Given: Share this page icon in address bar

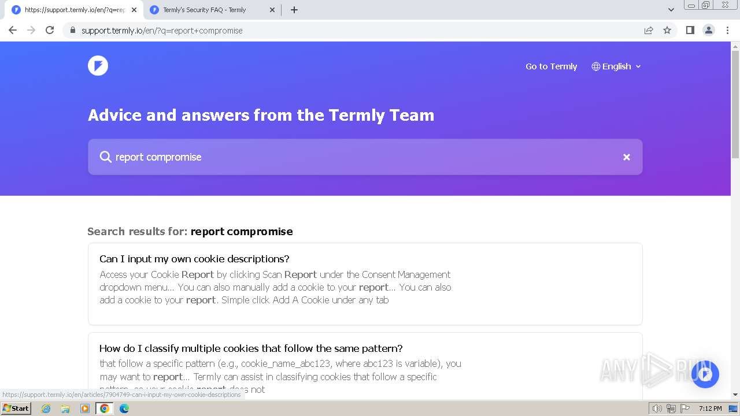Looking at the screenshot, I should tap(649, 30).
